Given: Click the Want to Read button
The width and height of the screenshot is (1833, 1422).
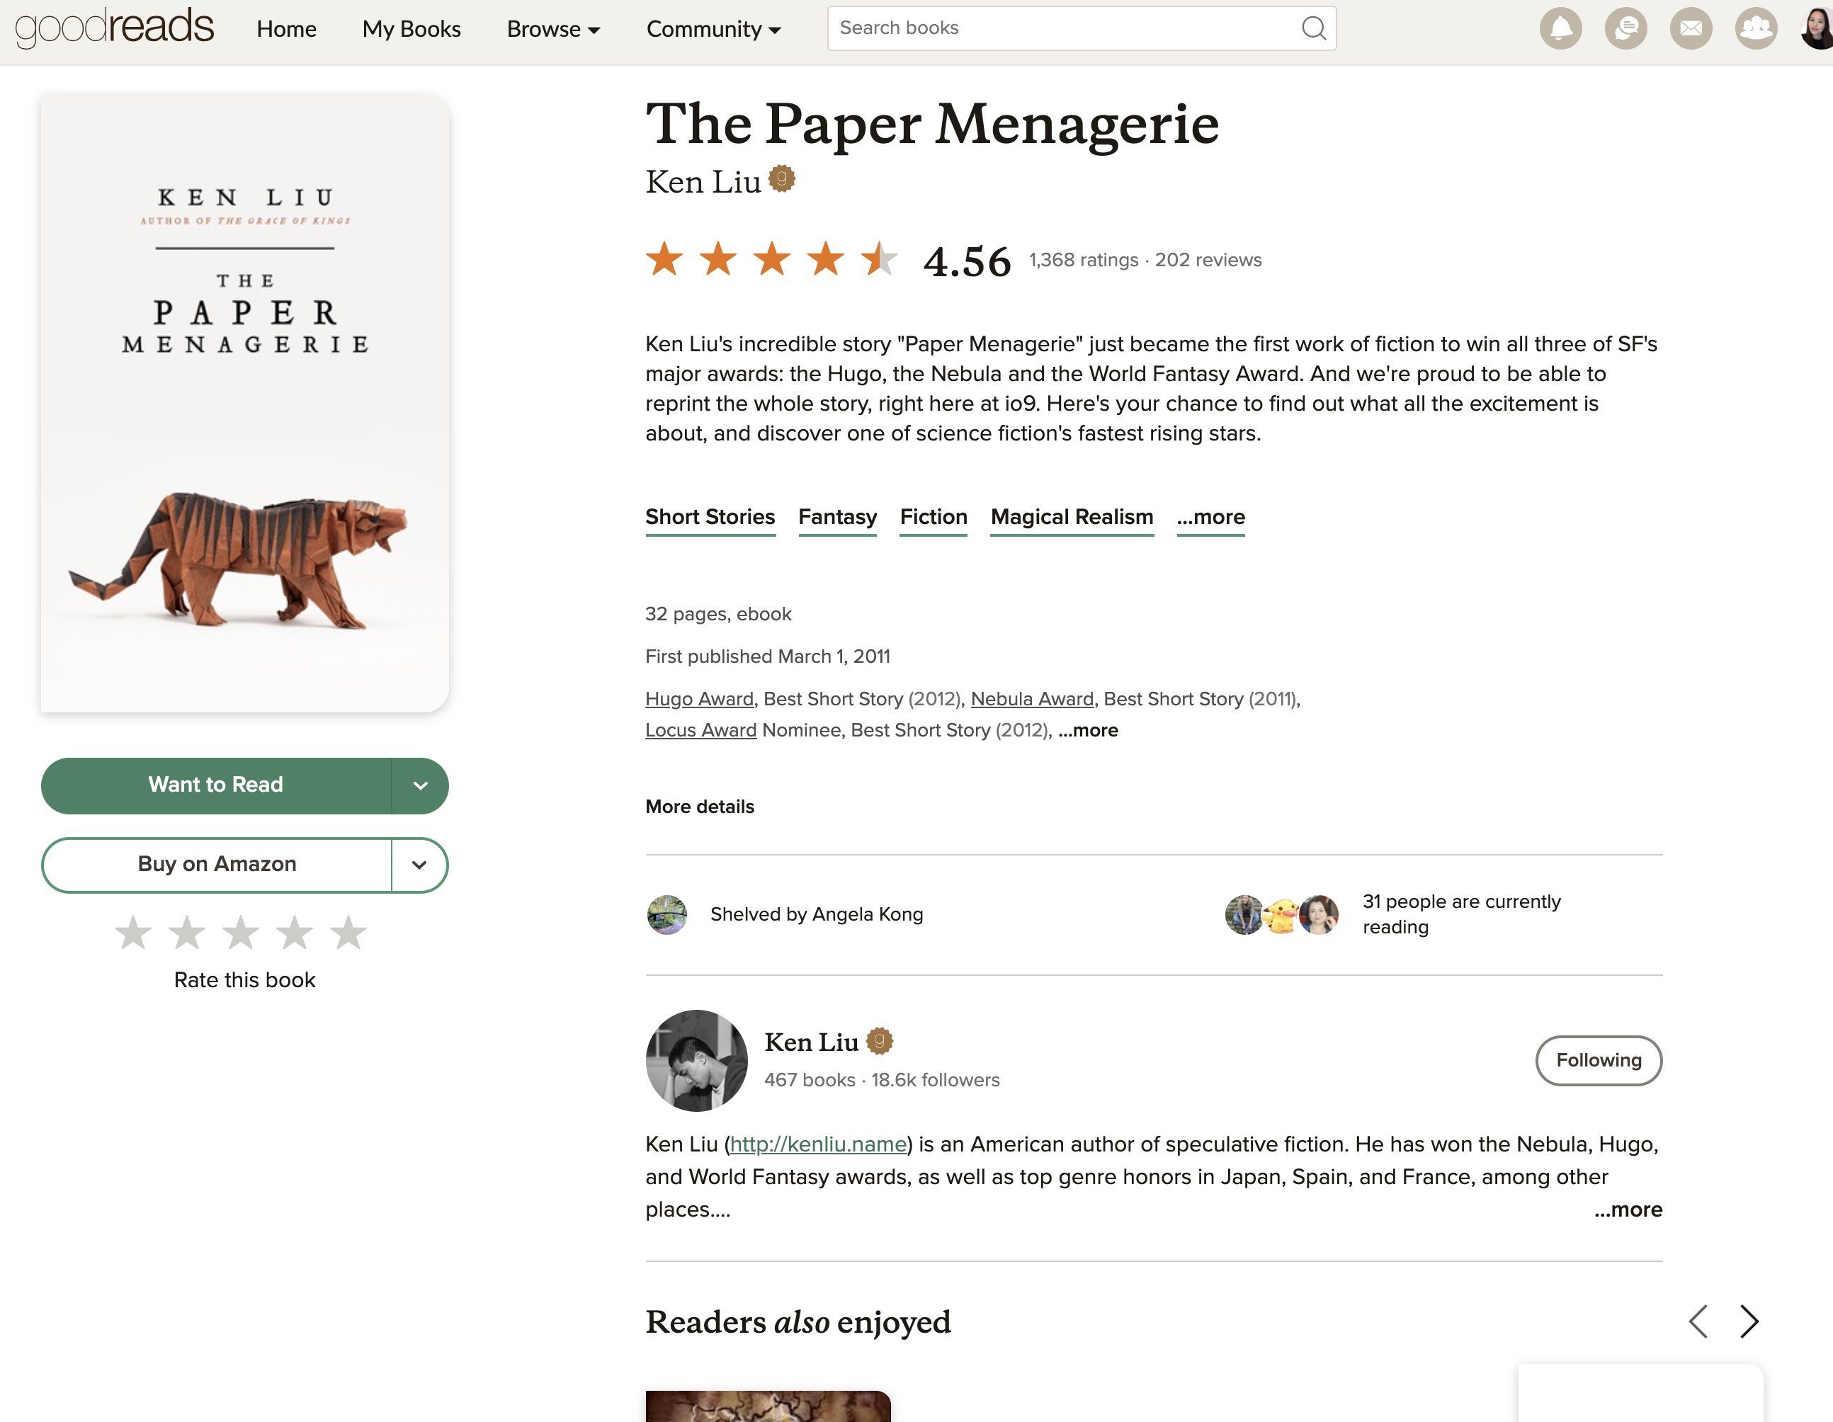Looking at the screenshot, I should point(216,786).
